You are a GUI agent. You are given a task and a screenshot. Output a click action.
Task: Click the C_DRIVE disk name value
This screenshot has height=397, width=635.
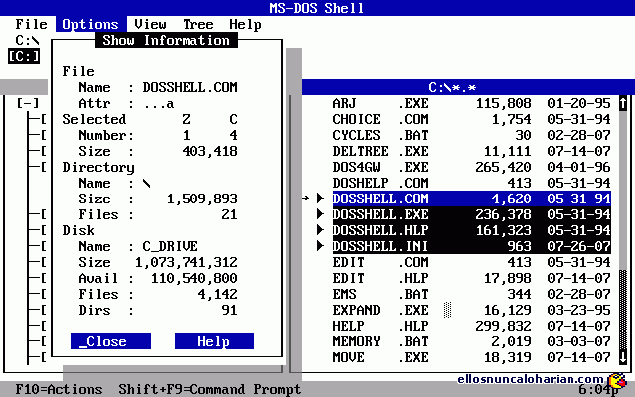[x=170, y=246]
